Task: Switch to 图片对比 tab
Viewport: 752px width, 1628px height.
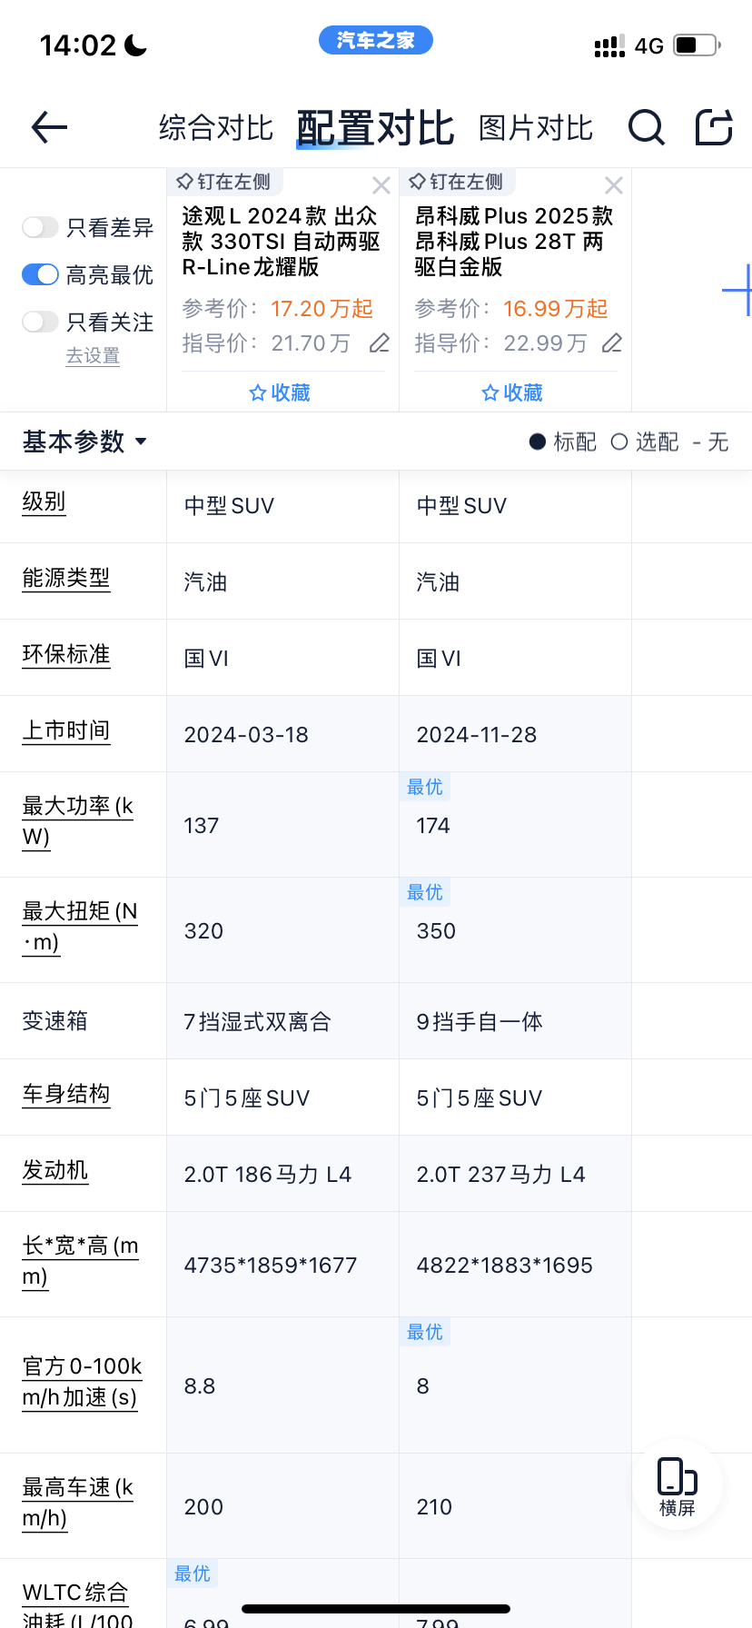Action: pyautogui.click(x=536, y=128)
